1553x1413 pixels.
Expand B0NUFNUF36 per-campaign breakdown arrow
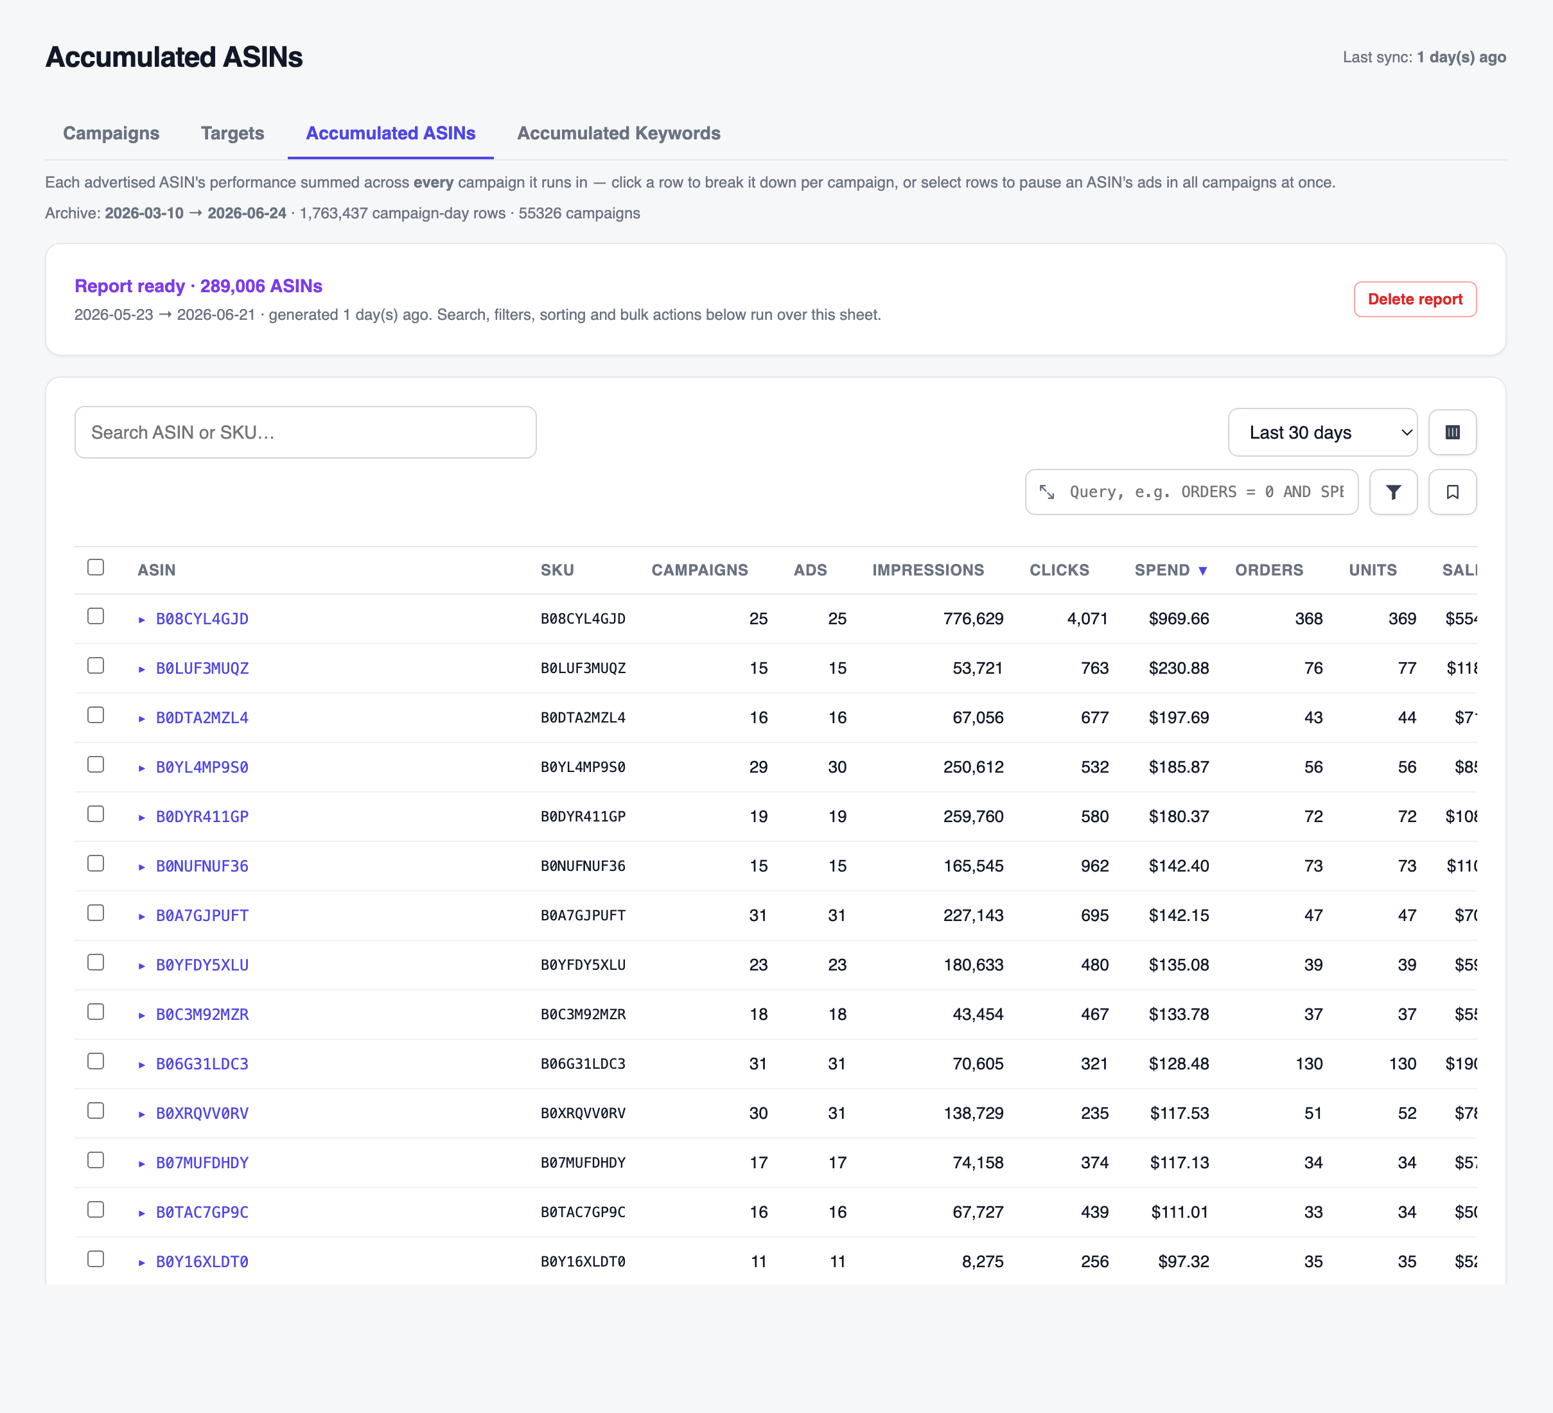(x=142, y=867)
